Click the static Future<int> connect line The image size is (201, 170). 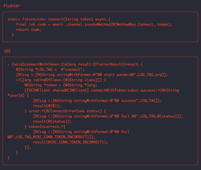tap(59, 19)
